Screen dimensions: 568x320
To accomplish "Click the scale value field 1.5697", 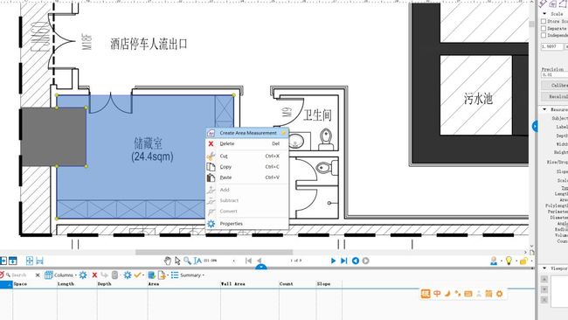I will (x=552, y=46).
